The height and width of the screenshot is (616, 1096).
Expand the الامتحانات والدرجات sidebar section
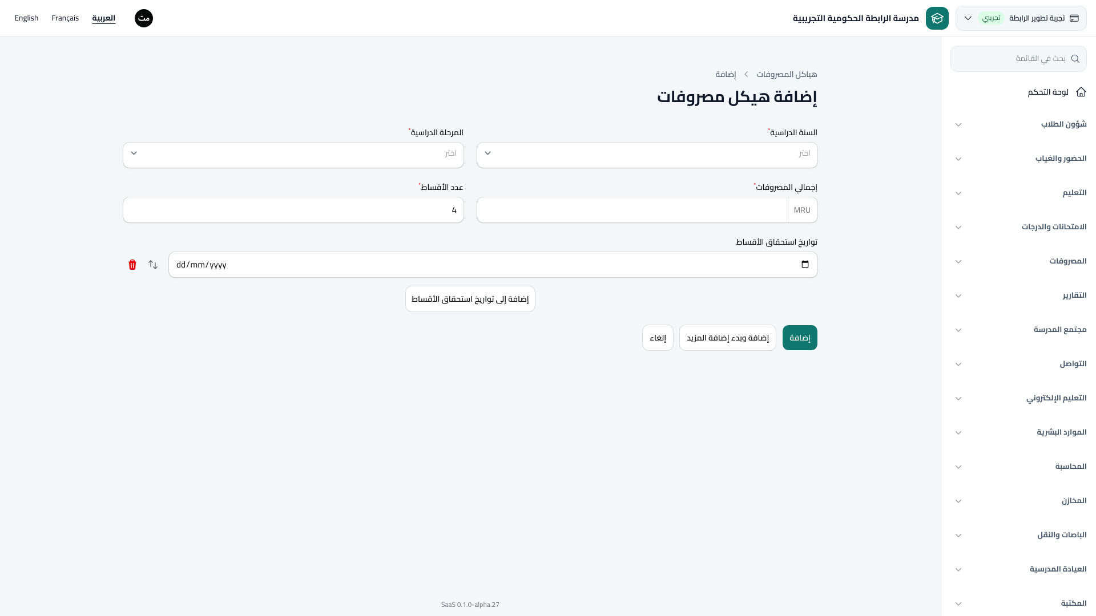click(1018, 227)
